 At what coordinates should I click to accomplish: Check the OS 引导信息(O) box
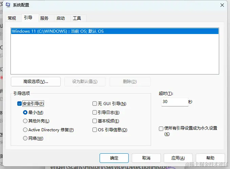(95, 130)
